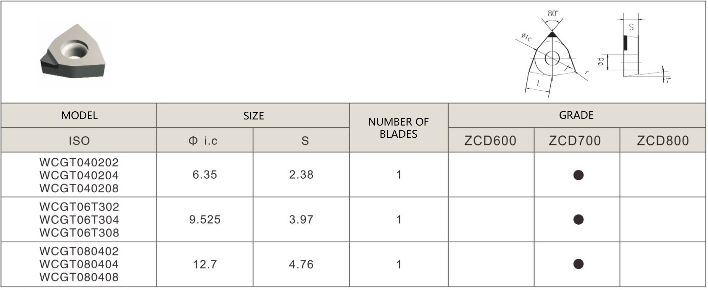This screenshot has width=708, height=290.
Task: Select the 4.76 thickness value
Action: [x=301, y=264]
